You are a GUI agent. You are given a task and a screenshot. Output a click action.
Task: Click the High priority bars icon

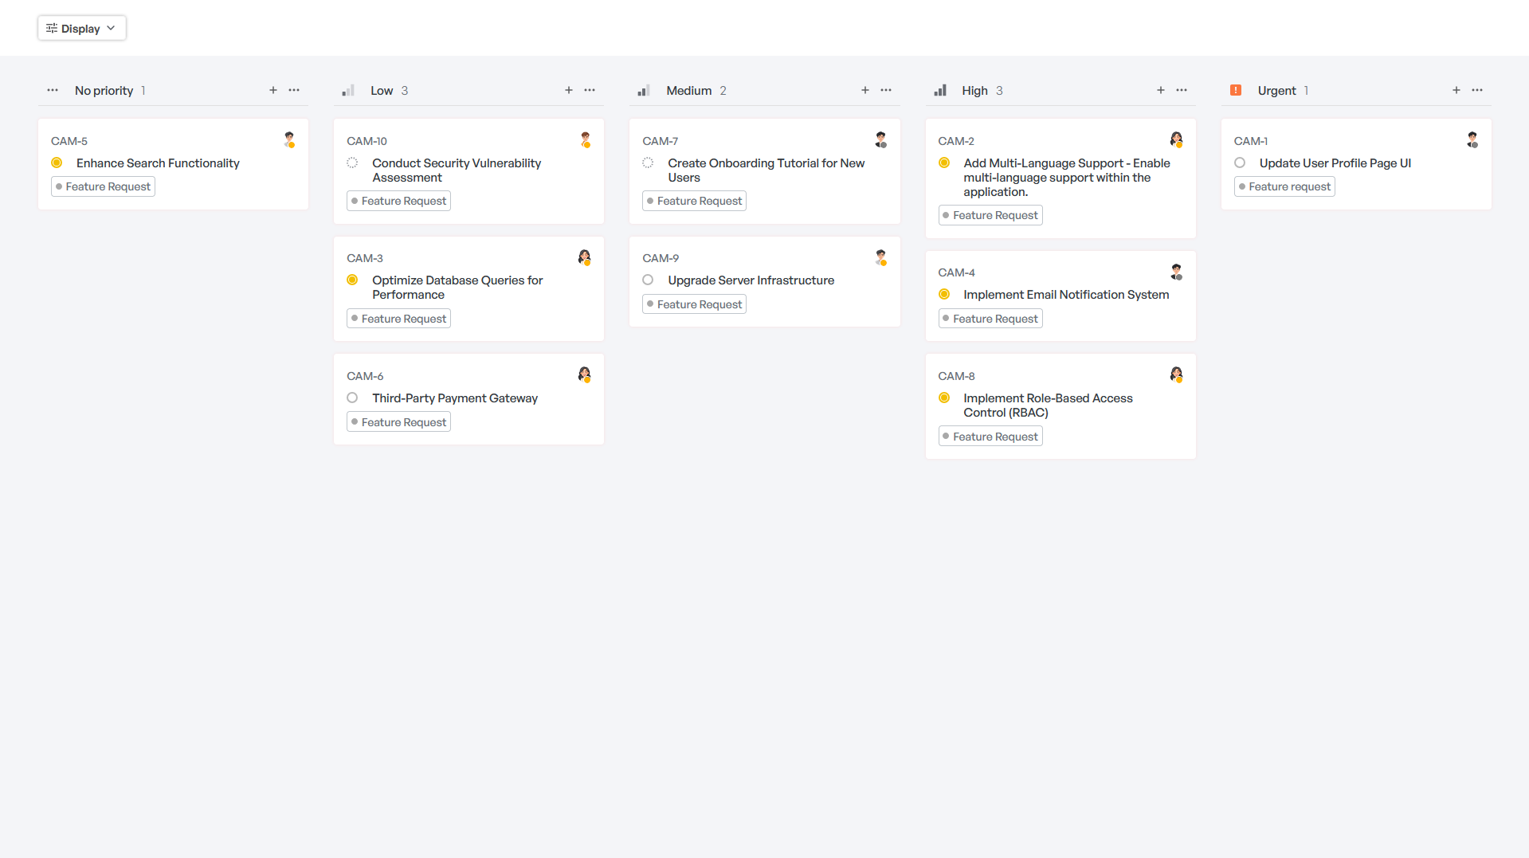click(x=940, y=90)
